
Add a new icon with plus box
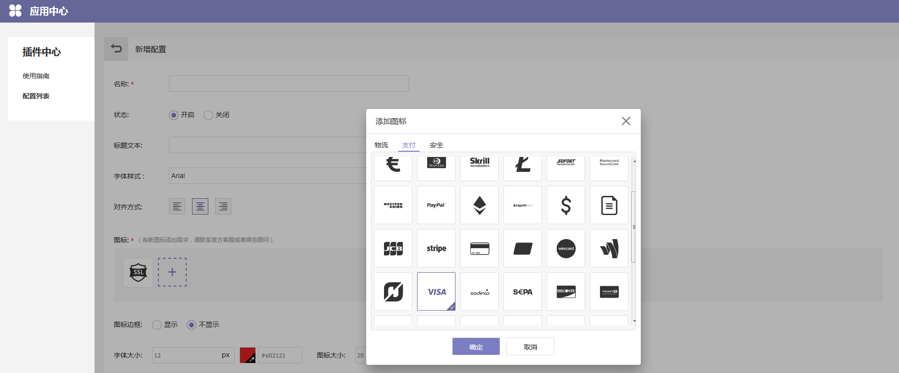click(172, 272)
